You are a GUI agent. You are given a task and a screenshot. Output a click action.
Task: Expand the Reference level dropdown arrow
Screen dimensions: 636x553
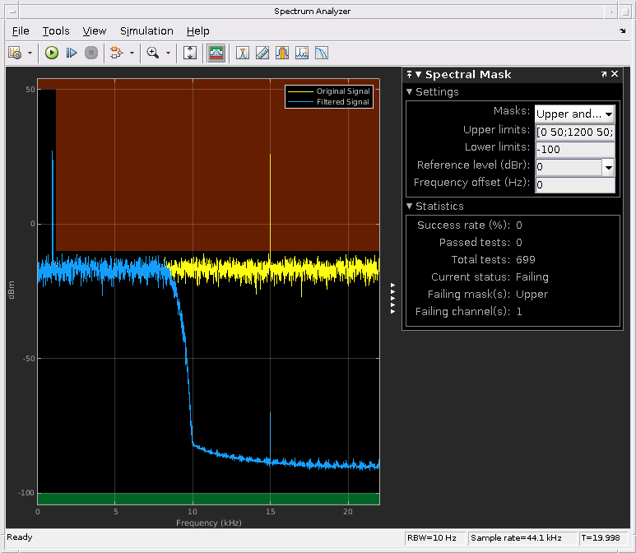click(608, 167)
